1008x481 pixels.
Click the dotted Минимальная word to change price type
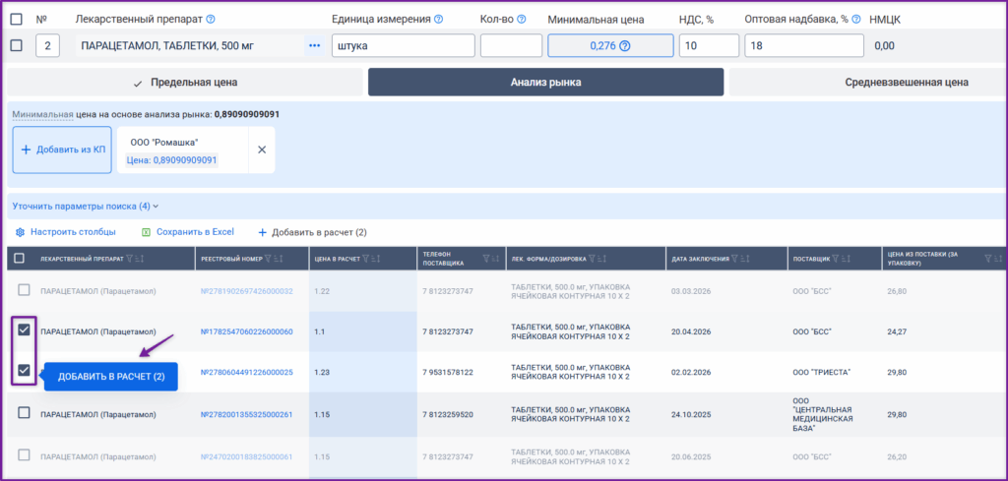pyautogui.click(x=43, y=114)
